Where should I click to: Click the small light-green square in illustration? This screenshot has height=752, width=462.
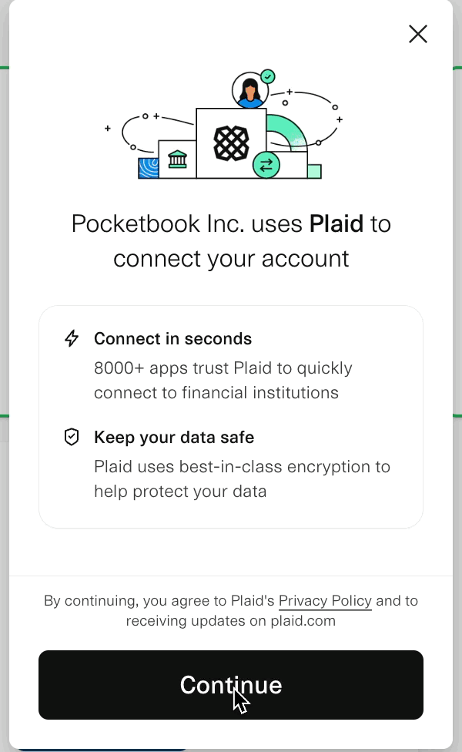(314, 171)
